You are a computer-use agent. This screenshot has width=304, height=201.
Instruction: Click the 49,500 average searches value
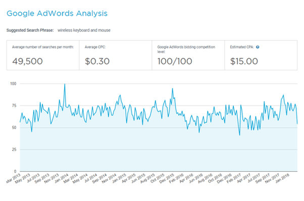click(x=27, y=61)
